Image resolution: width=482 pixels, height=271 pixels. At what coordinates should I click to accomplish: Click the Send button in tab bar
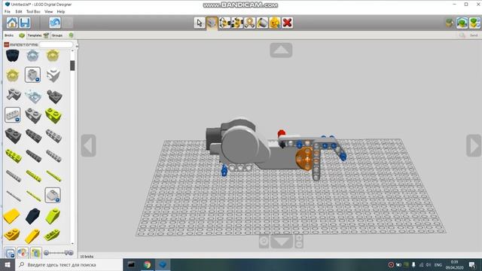[474, 35]
